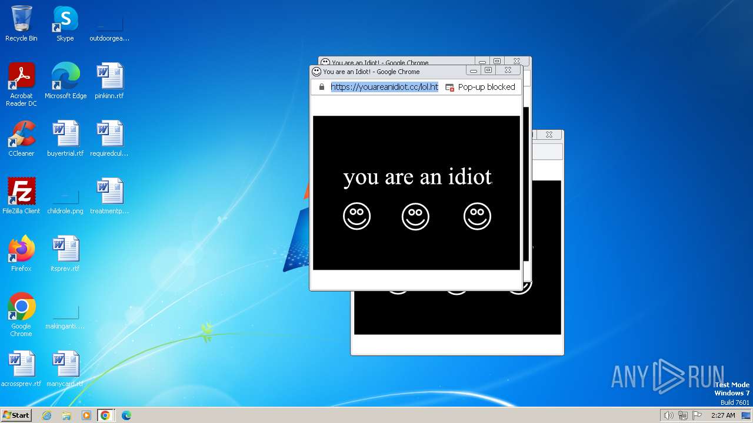Minimize the front 'You are an Idiot!' window
This screenshot has width=753, height=423.
473,70
